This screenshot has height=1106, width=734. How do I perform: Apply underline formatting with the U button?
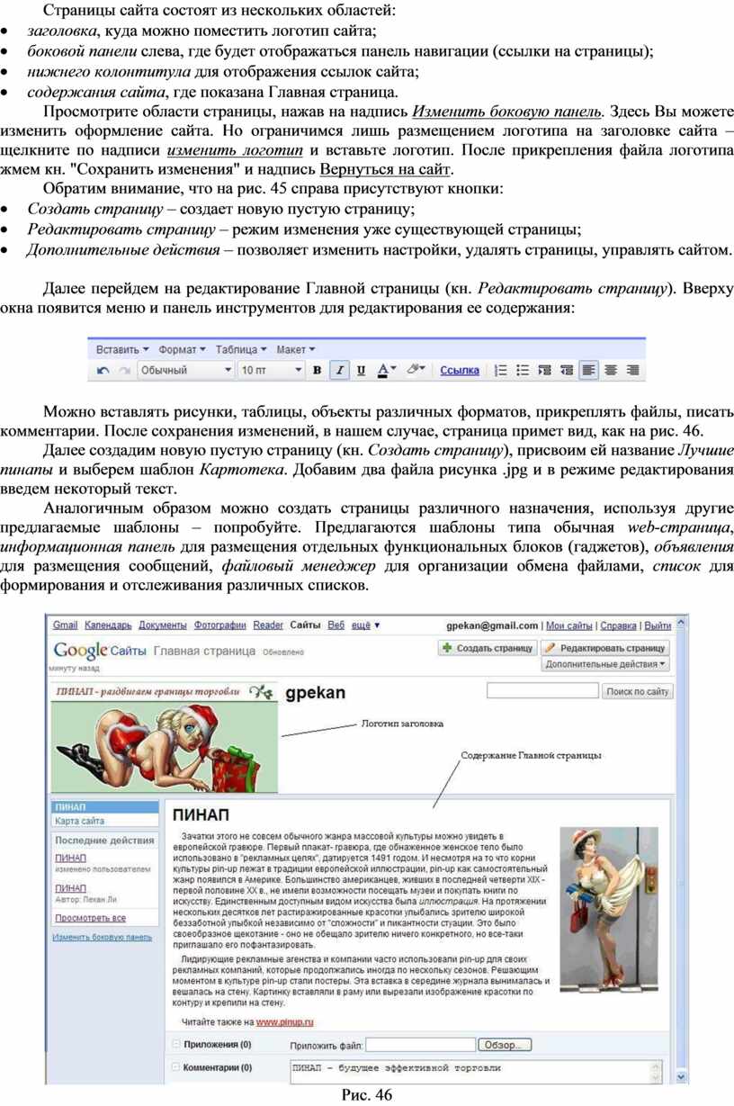point(361,370)
